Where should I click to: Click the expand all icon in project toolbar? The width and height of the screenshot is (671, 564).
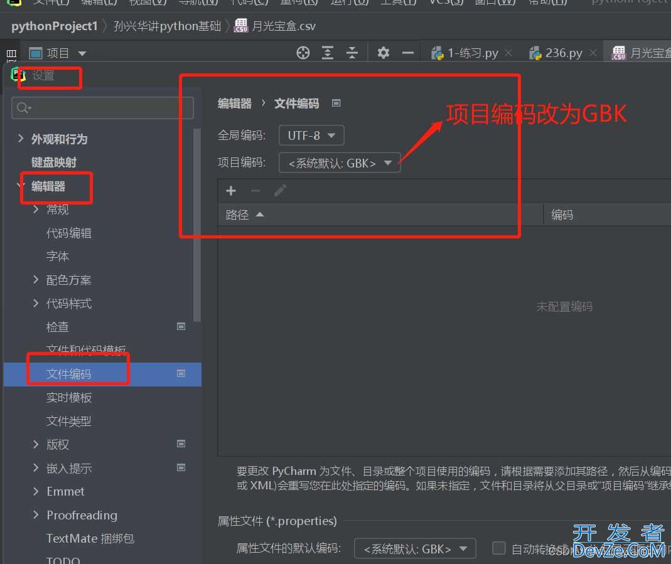pyautogui.click(x=328, y=53)
